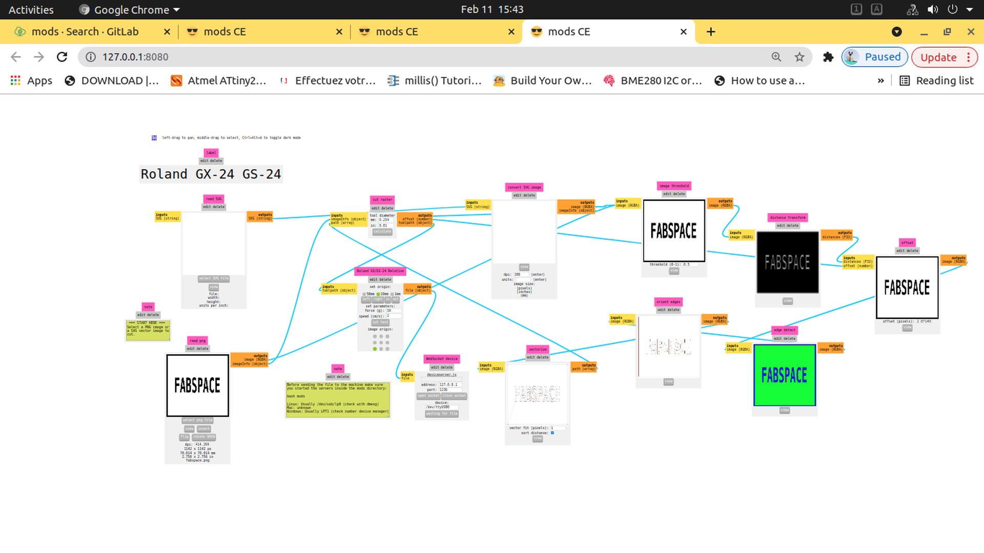The width and height of the screenshot is (984, 553).
Task: Click select SVG file button
Action: (214, 278)
